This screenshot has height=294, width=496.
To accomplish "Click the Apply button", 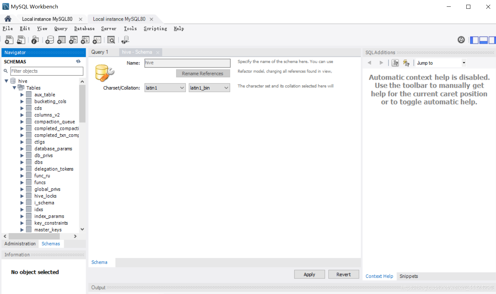I will pos(309,274).
